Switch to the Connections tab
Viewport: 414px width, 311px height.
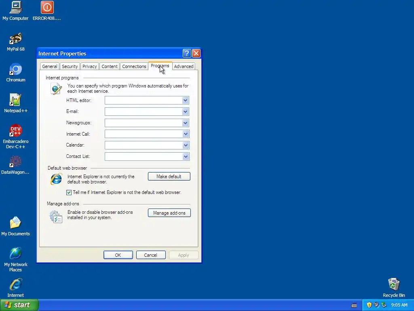(x=134, y=66)
